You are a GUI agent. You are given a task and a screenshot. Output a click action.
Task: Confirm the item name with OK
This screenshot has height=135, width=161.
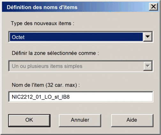tap(29, 120)
